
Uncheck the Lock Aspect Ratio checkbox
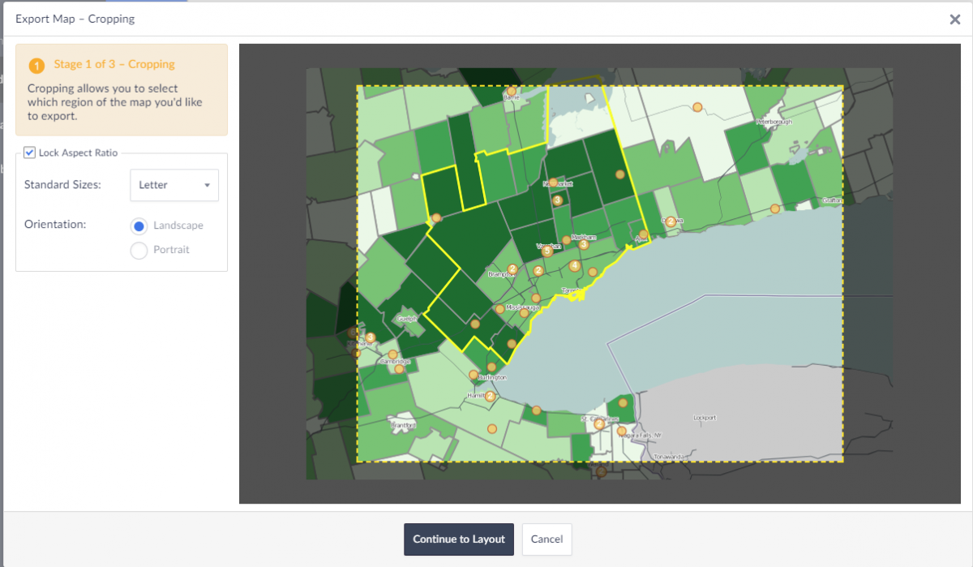point(30,152)
